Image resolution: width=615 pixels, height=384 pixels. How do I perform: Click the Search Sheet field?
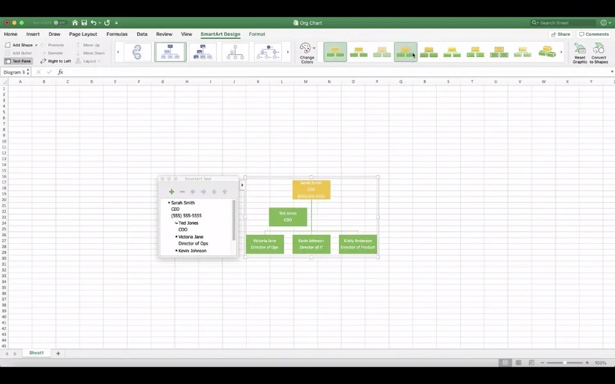click(x=563, y=23)
